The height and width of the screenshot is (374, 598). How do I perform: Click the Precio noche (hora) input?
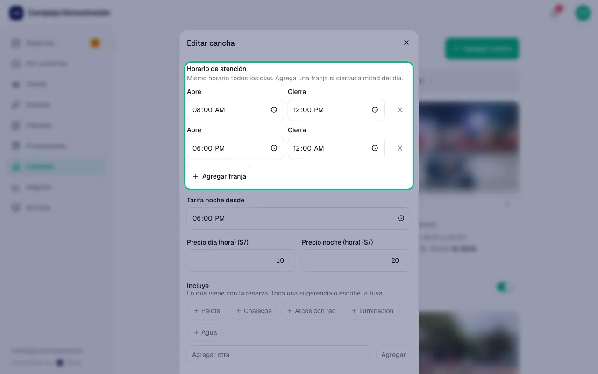pos(356,260)
